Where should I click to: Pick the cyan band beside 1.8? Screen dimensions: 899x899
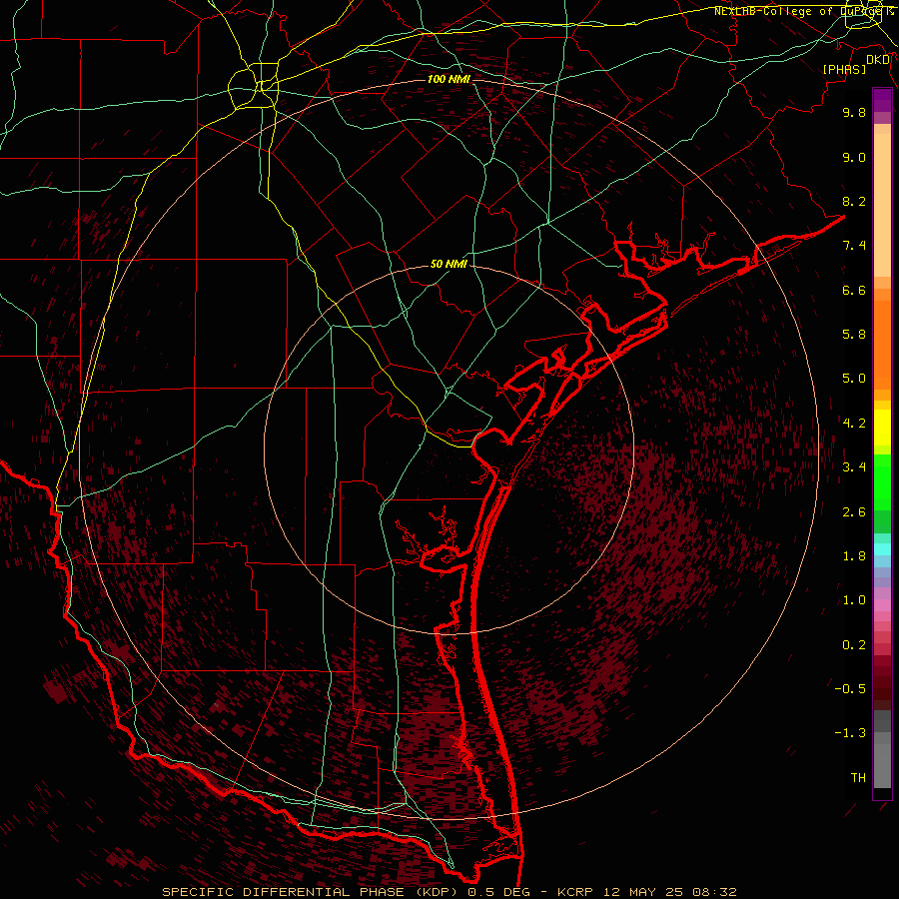click(x=882, y=549)
